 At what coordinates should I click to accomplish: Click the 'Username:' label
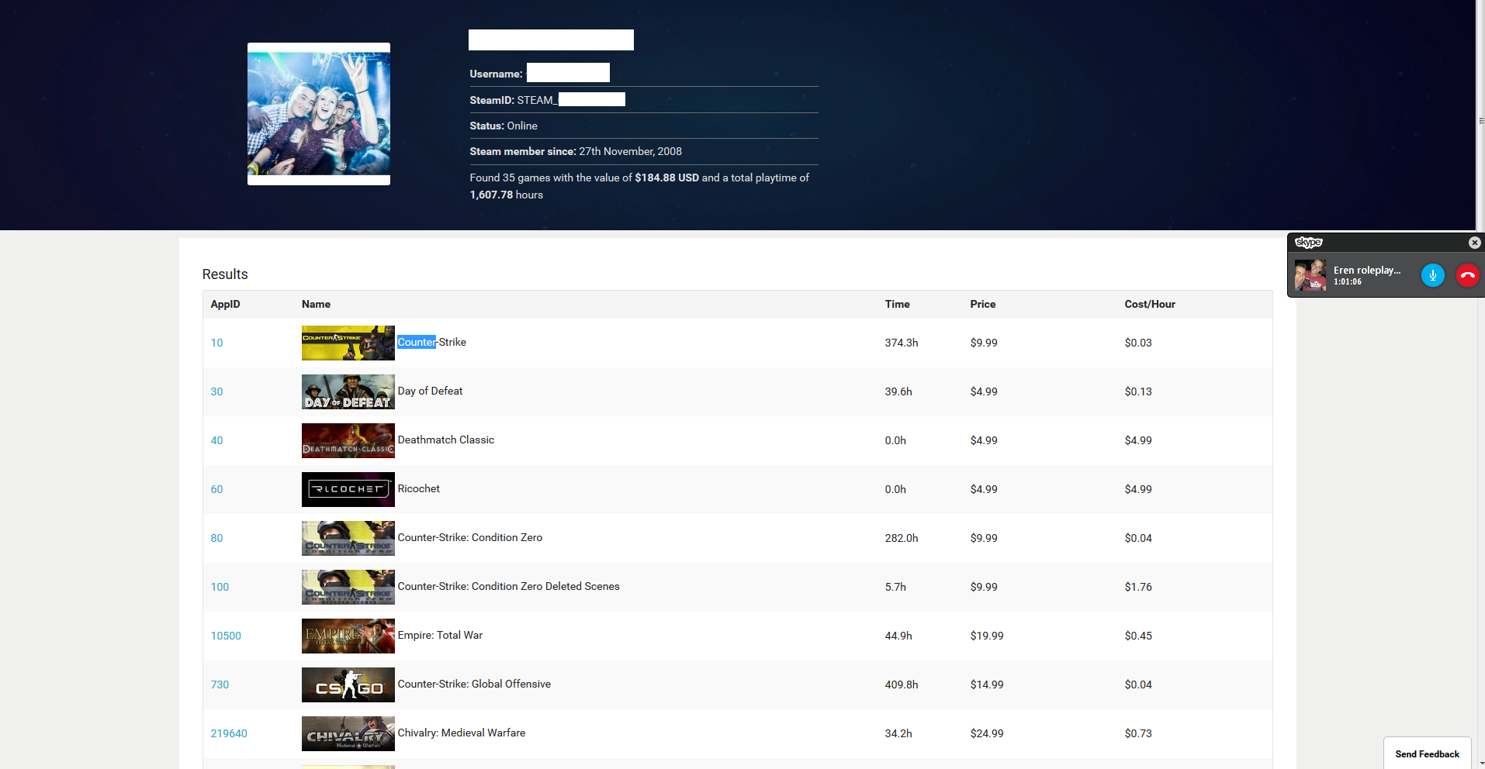pos(496,74)
